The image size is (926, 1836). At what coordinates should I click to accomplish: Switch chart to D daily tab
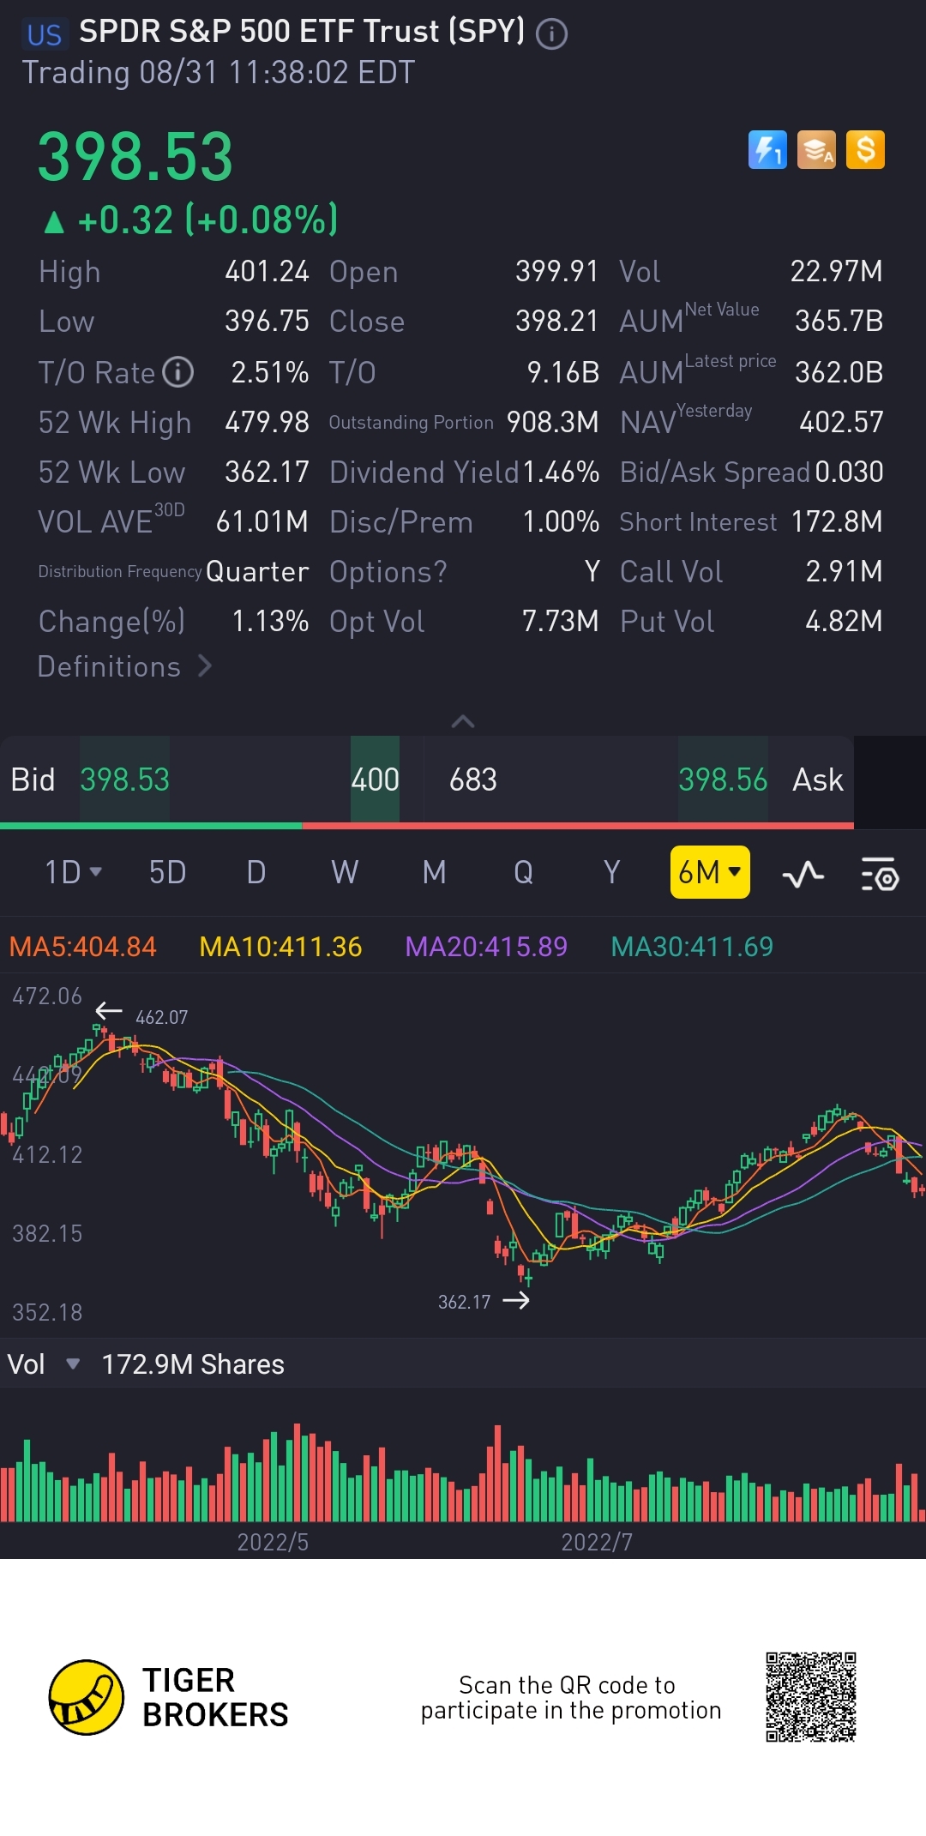tap(256, 872)
